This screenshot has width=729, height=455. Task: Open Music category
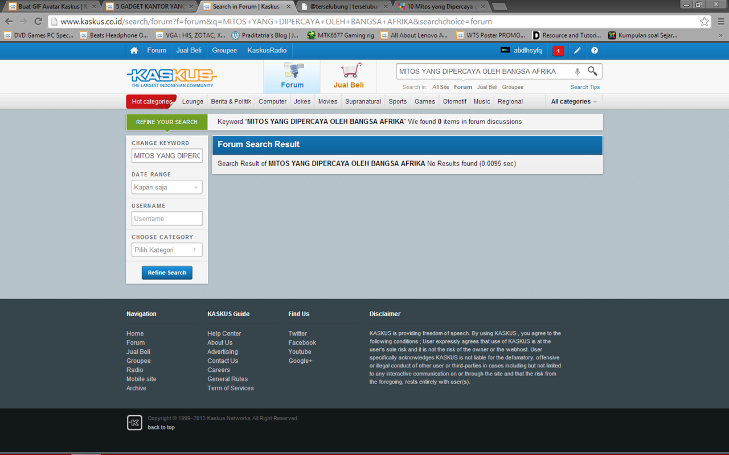[482, 101]
